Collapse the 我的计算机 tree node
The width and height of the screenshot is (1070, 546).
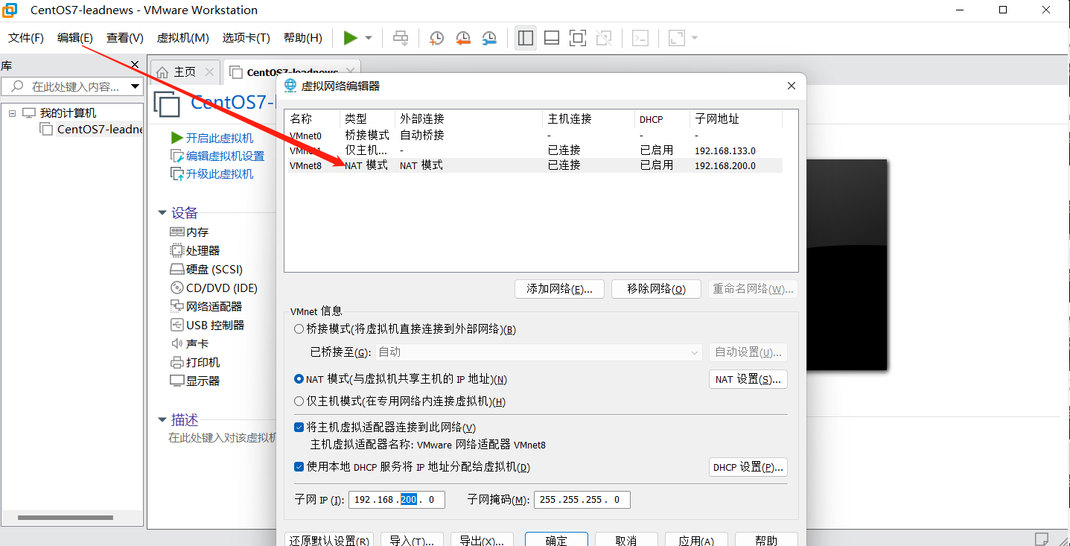(x=12, y=113)
